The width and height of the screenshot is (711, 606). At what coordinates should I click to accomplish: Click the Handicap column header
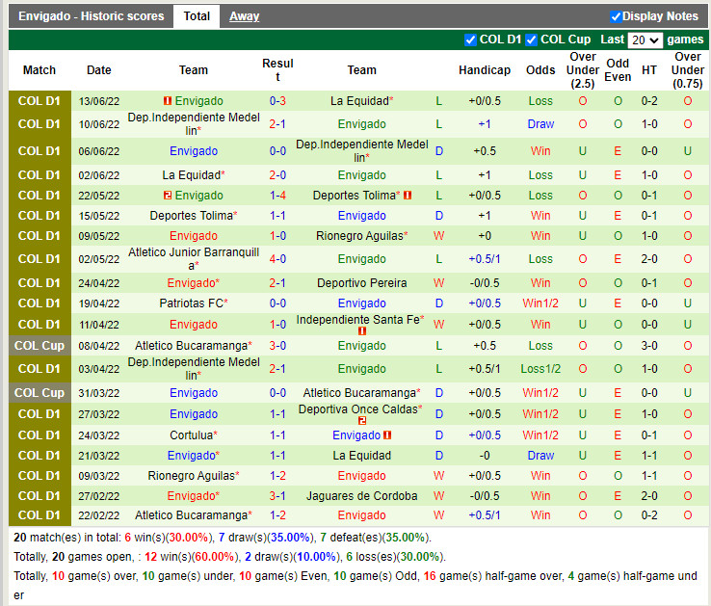[x=485, y=70]
